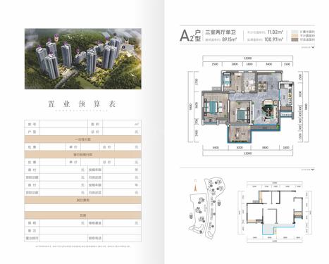Click the beige legend swatch
This screenshot has height=264, width=329.
(x=294, y=36)
